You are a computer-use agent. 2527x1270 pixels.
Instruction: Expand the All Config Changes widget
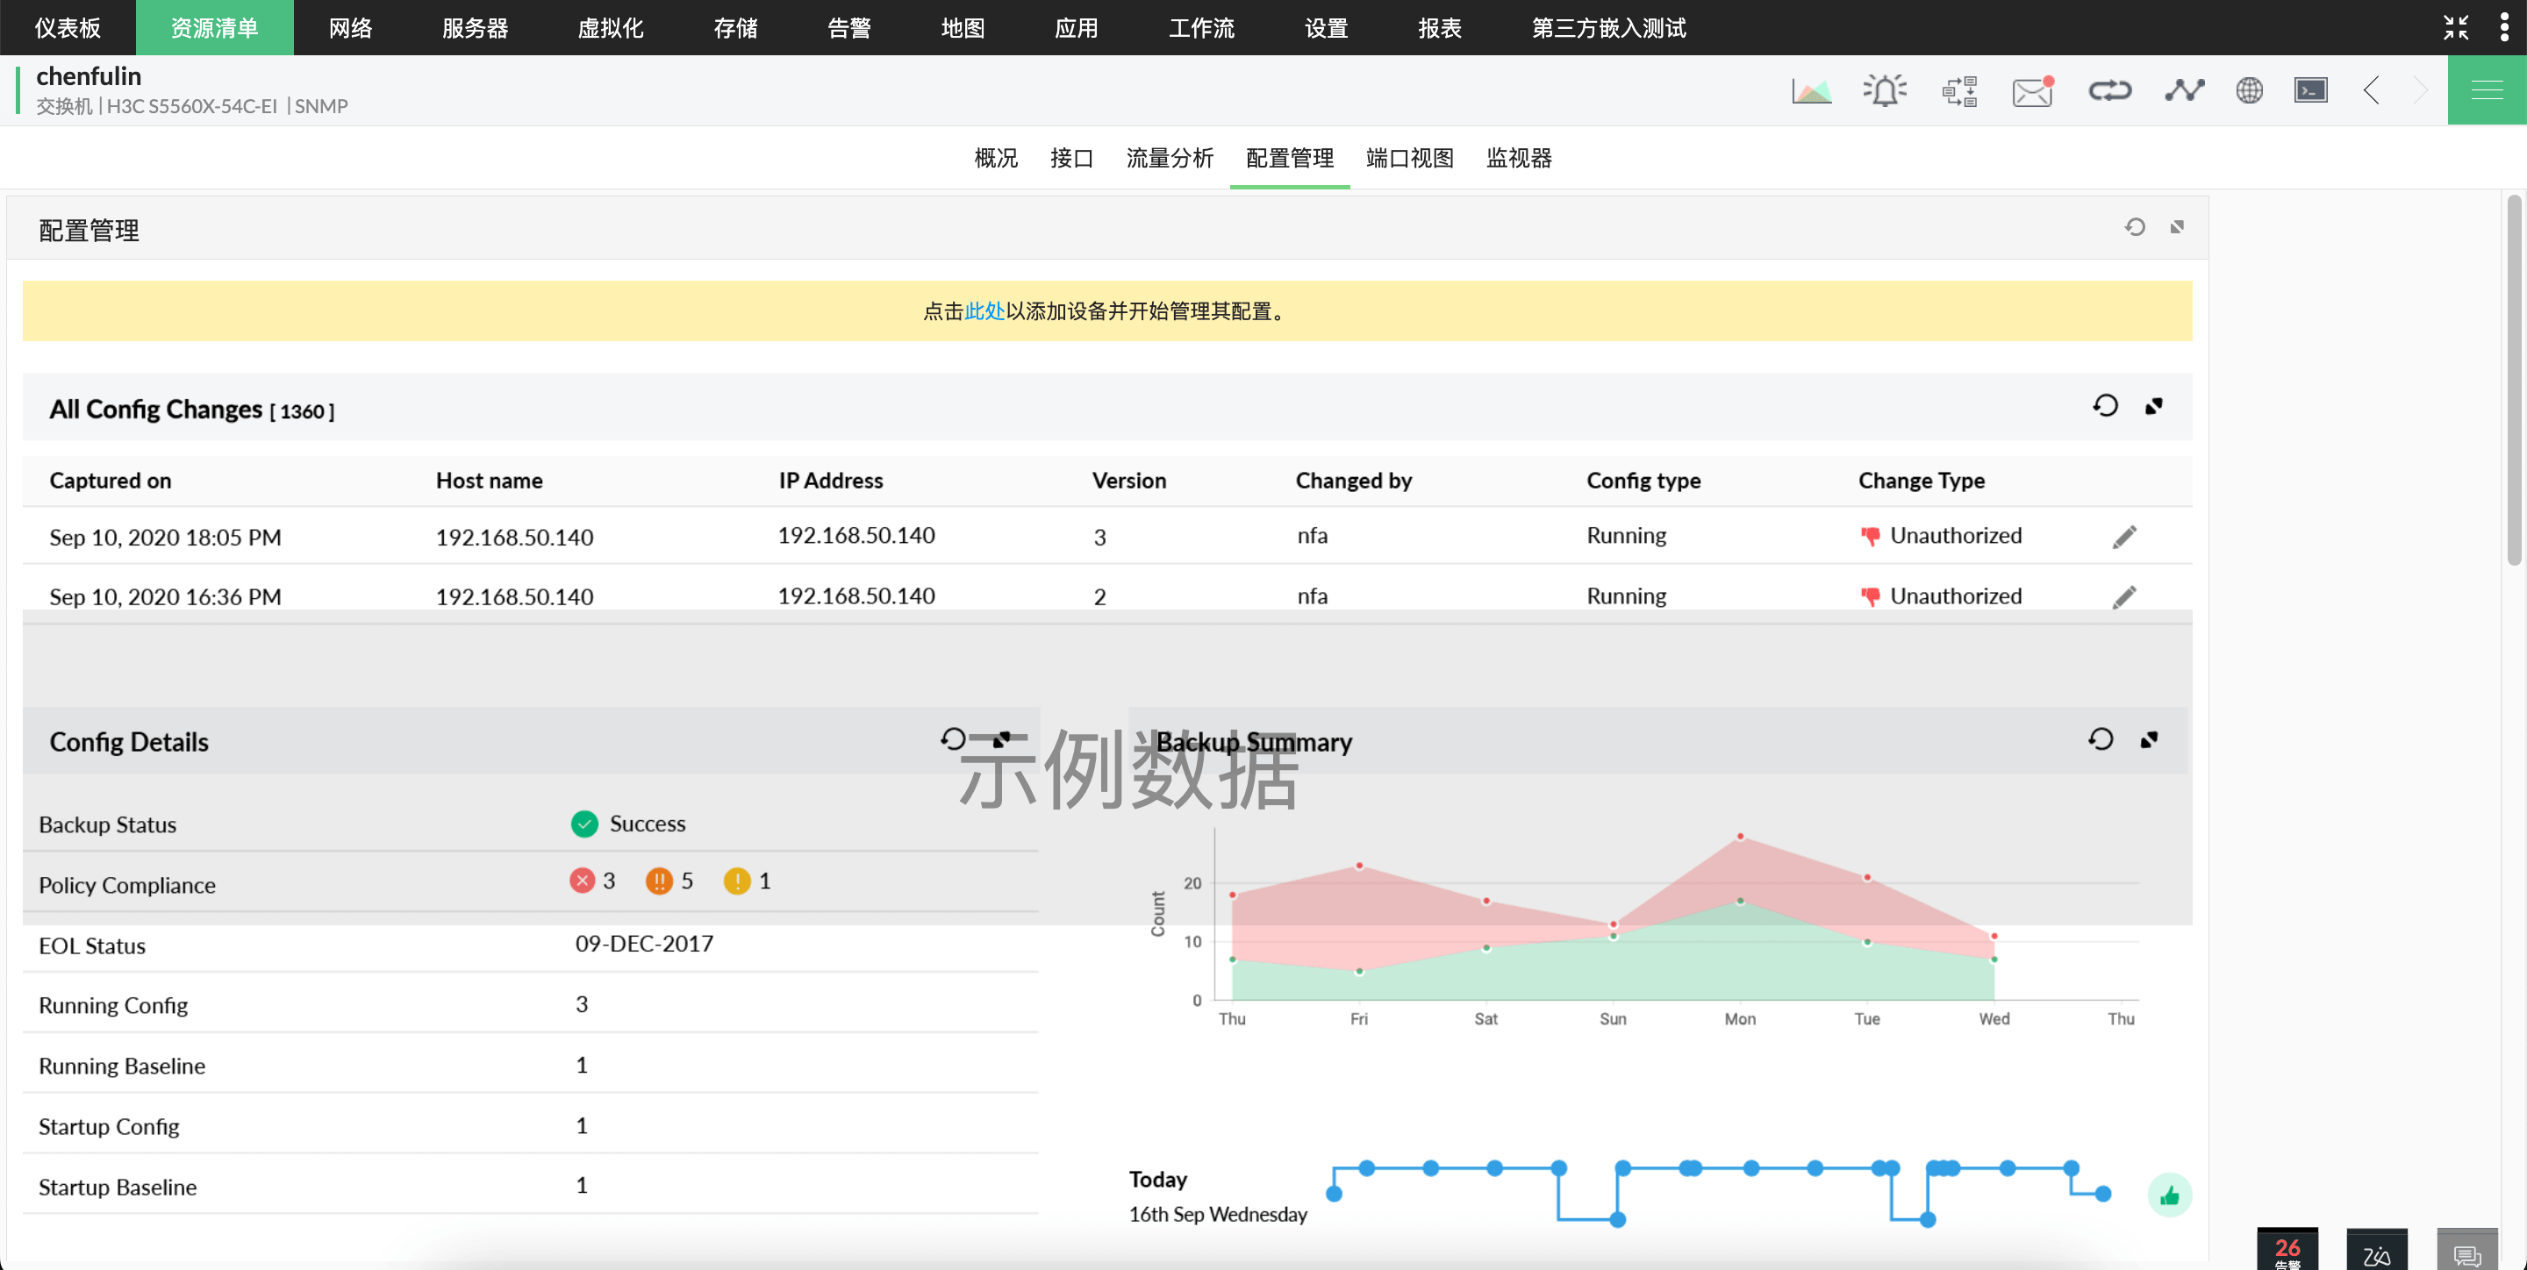coord(2154,406)
